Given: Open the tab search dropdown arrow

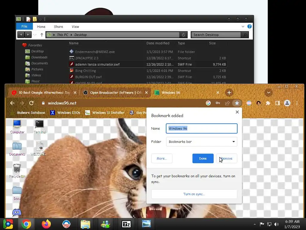Looking at the screenshot, I should coord(269,93).
